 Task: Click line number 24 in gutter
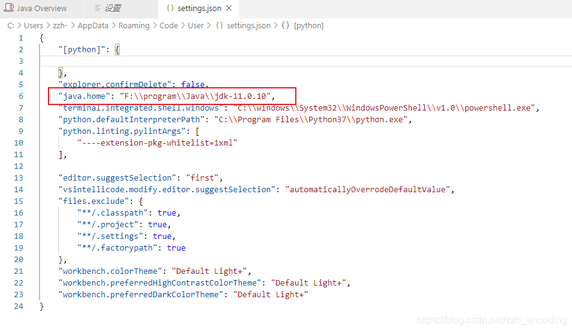(x=18, y=306)
